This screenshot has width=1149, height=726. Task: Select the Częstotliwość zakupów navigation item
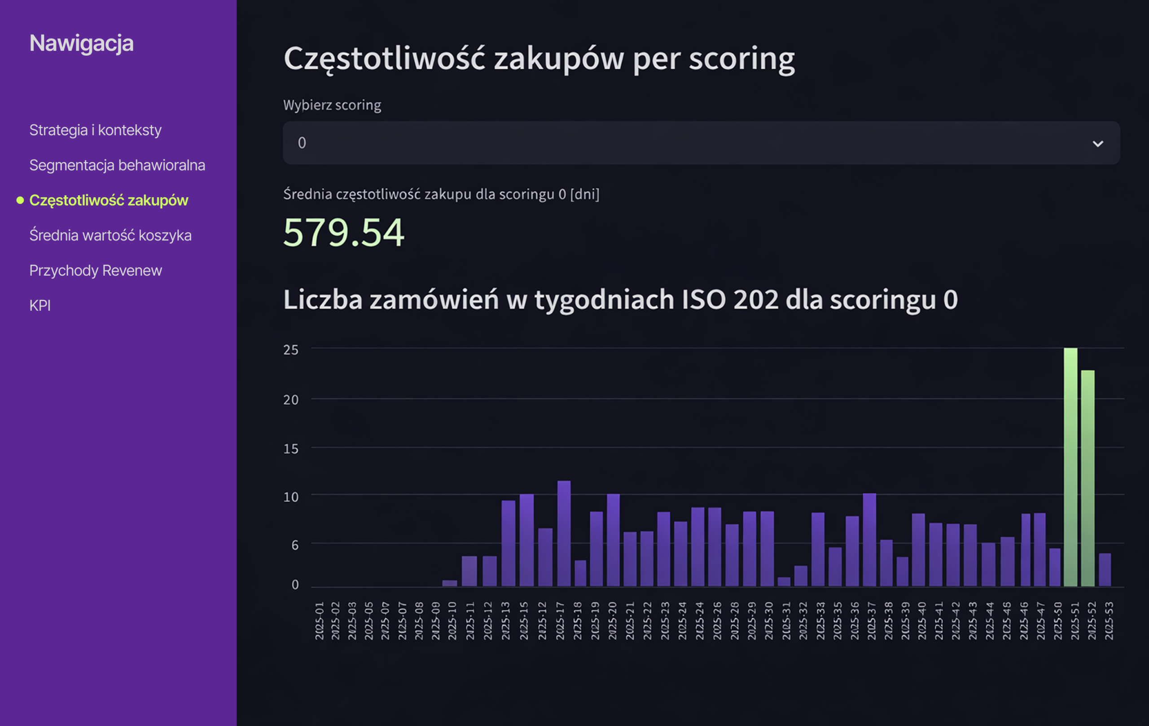click(109, 200)
